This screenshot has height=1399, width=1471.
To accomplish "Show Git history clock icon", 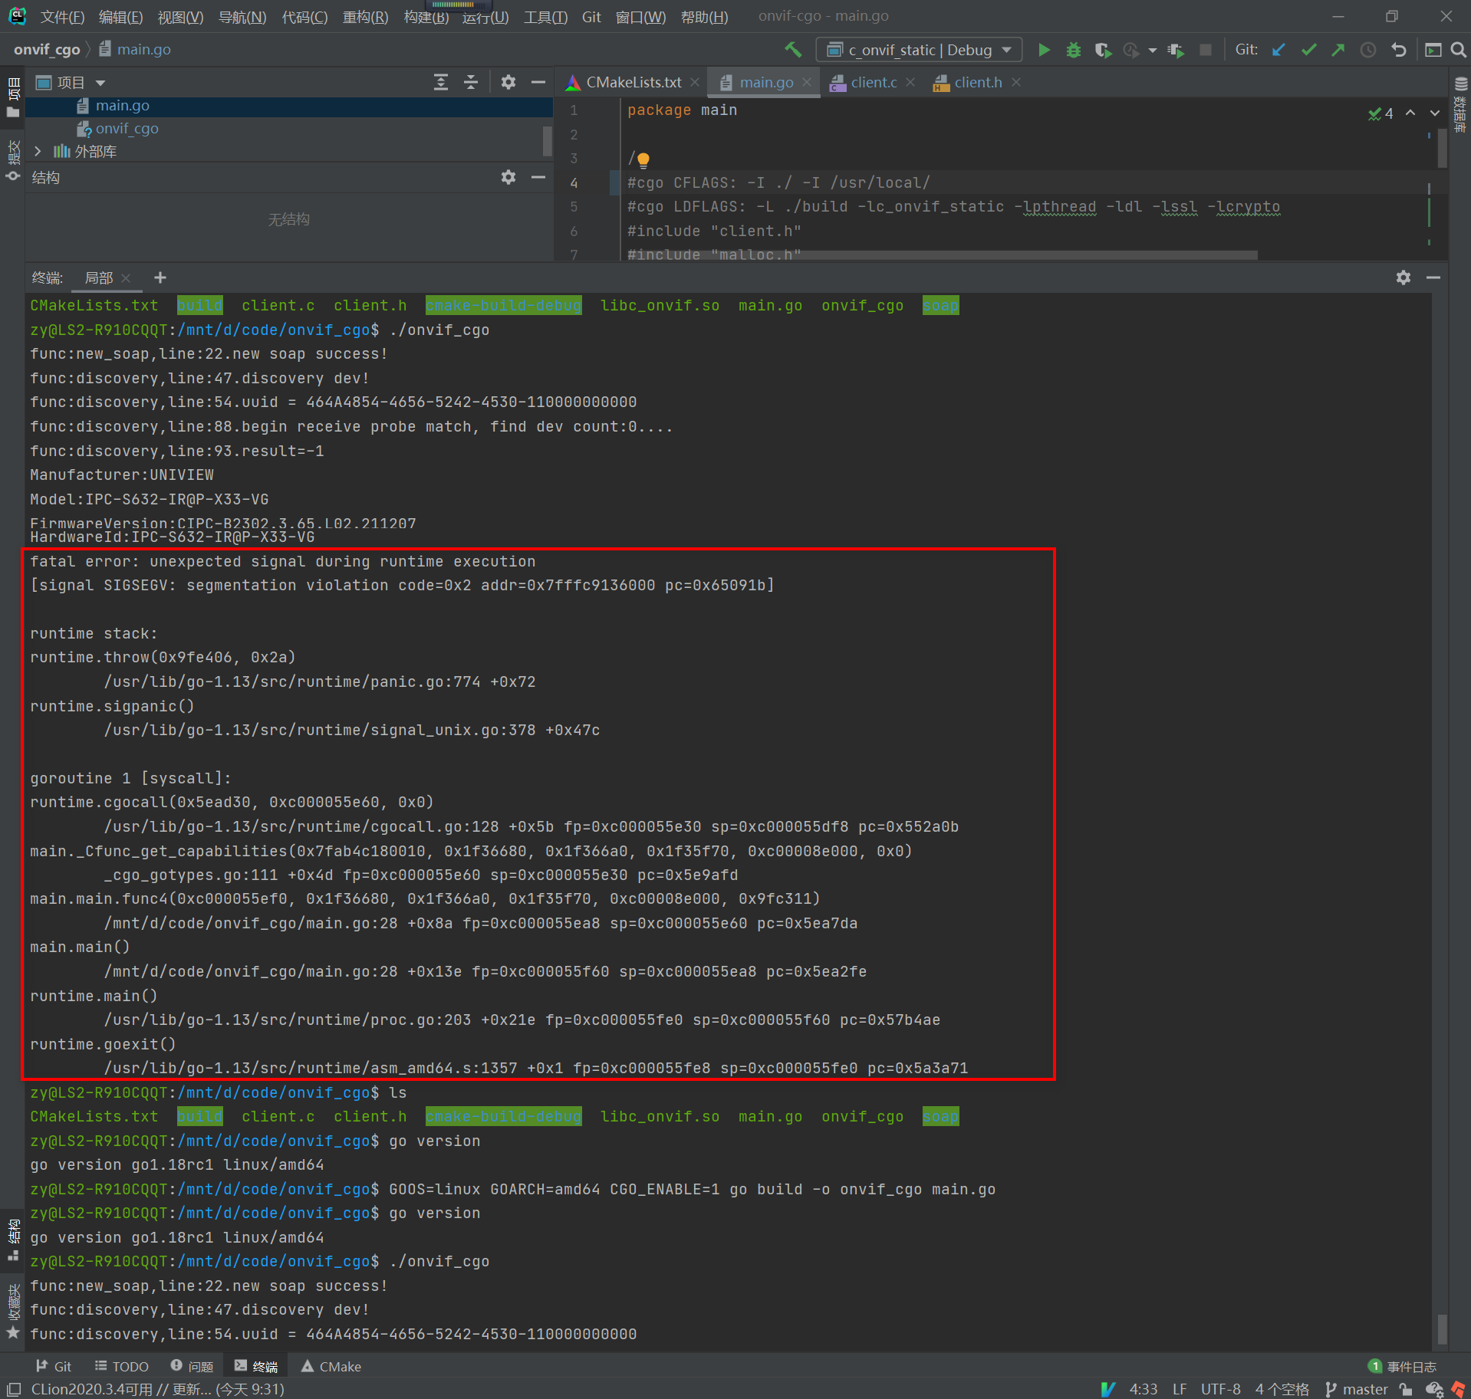I will click(1367, 50).
